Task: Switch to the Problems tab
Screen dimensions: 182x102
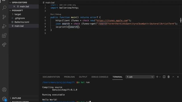Action: point(69,77)
